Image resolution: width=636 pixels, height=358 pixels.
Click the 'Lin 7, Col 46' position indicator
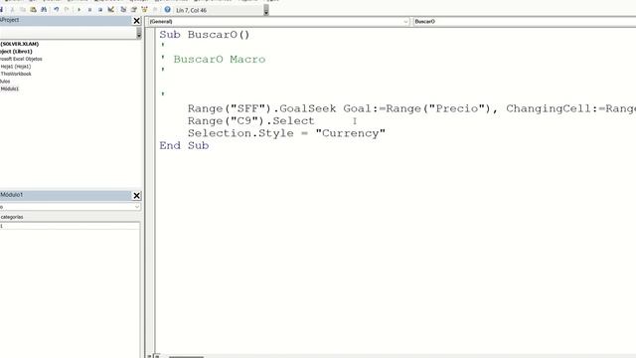tap(191, 11)
